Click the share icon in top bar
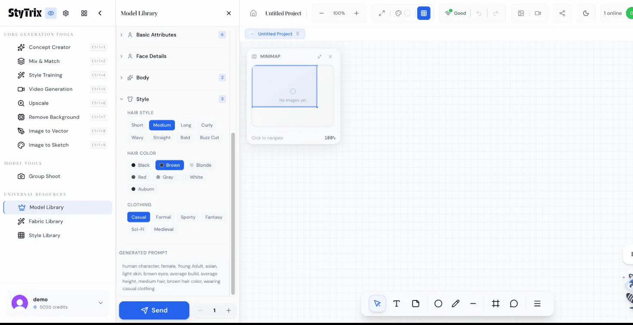This screenshot has width=633, height=325. click(x=562, y=13)
